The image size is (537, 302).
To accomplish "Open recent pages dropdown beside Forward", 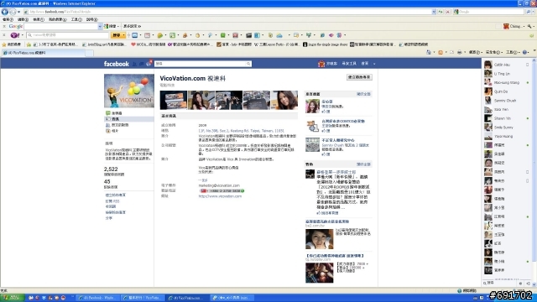I will (18, 12).
